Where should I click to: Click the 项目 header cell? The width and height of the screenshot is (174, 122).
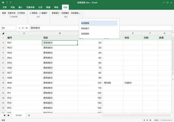[x=60, y=38]
